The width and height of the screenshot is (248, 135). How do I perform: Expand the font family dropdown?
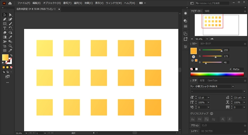pyautogui.click(x=233, y=86)
